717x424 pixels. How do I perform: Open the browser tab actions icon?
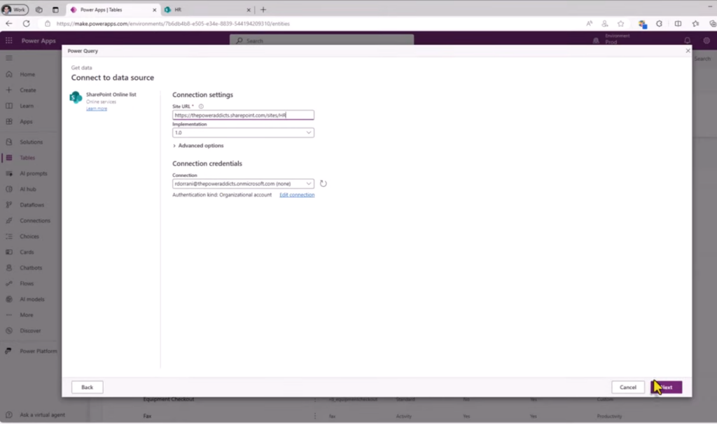pyautogui.click(x=55, y=10)
